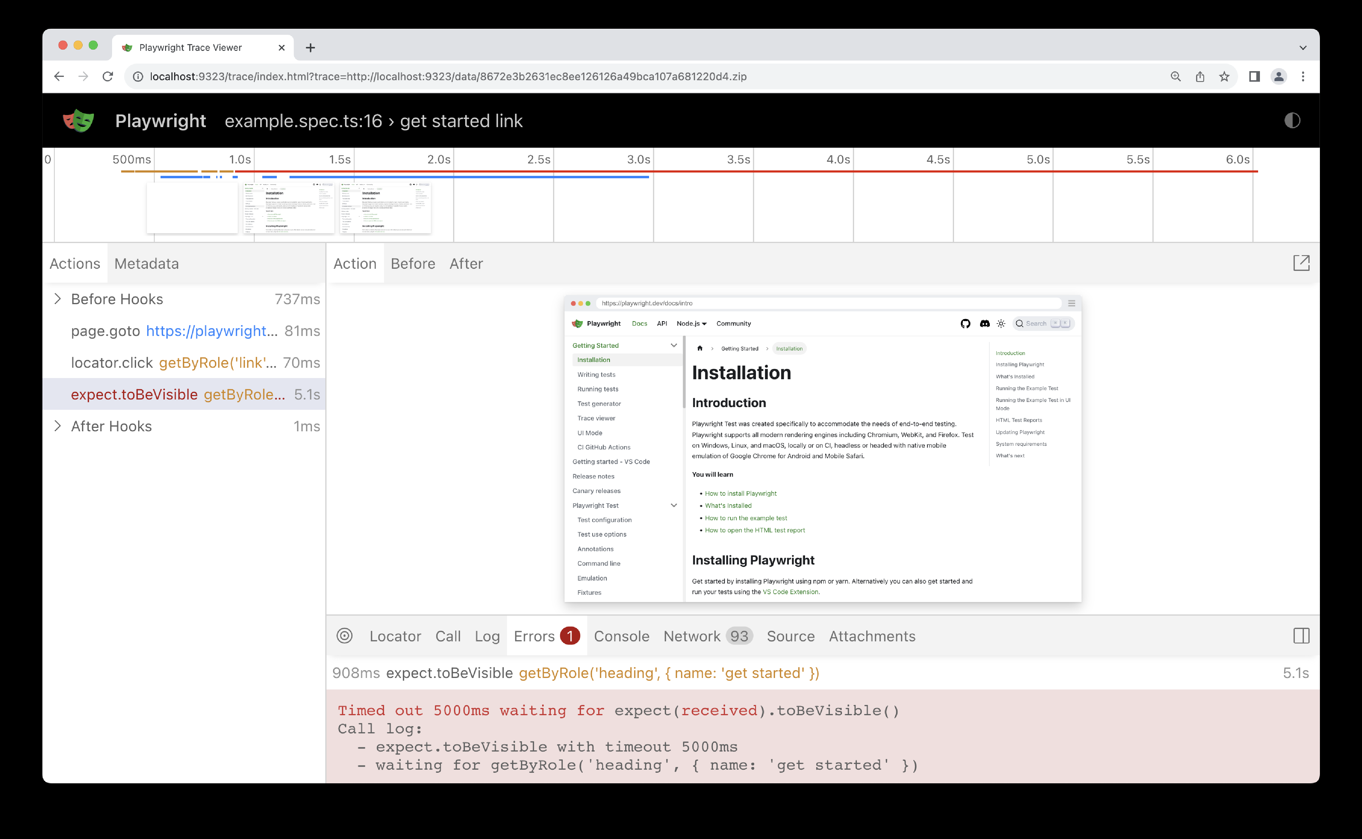Click How to install Playwright link
This screenshot has height=839, width=1362.
click(x=741, y=493)
